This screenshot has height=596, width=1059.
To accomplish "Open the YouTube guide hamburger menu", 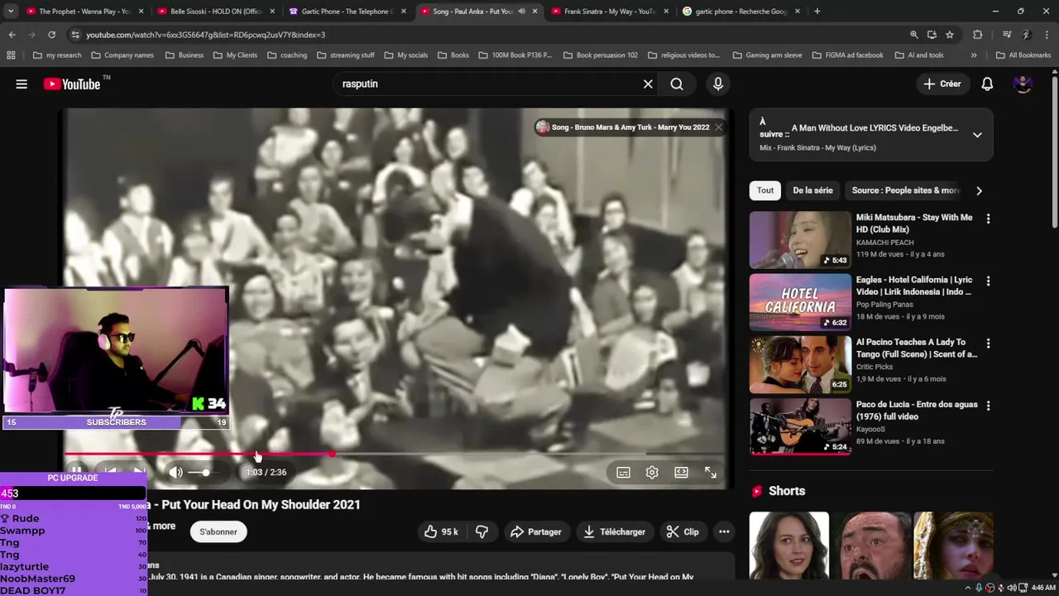I will pos(22,84).
